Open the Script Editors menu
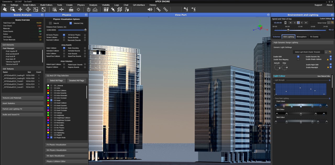The width and height of the screenshot is (335, 165). [x=29, y=5]
